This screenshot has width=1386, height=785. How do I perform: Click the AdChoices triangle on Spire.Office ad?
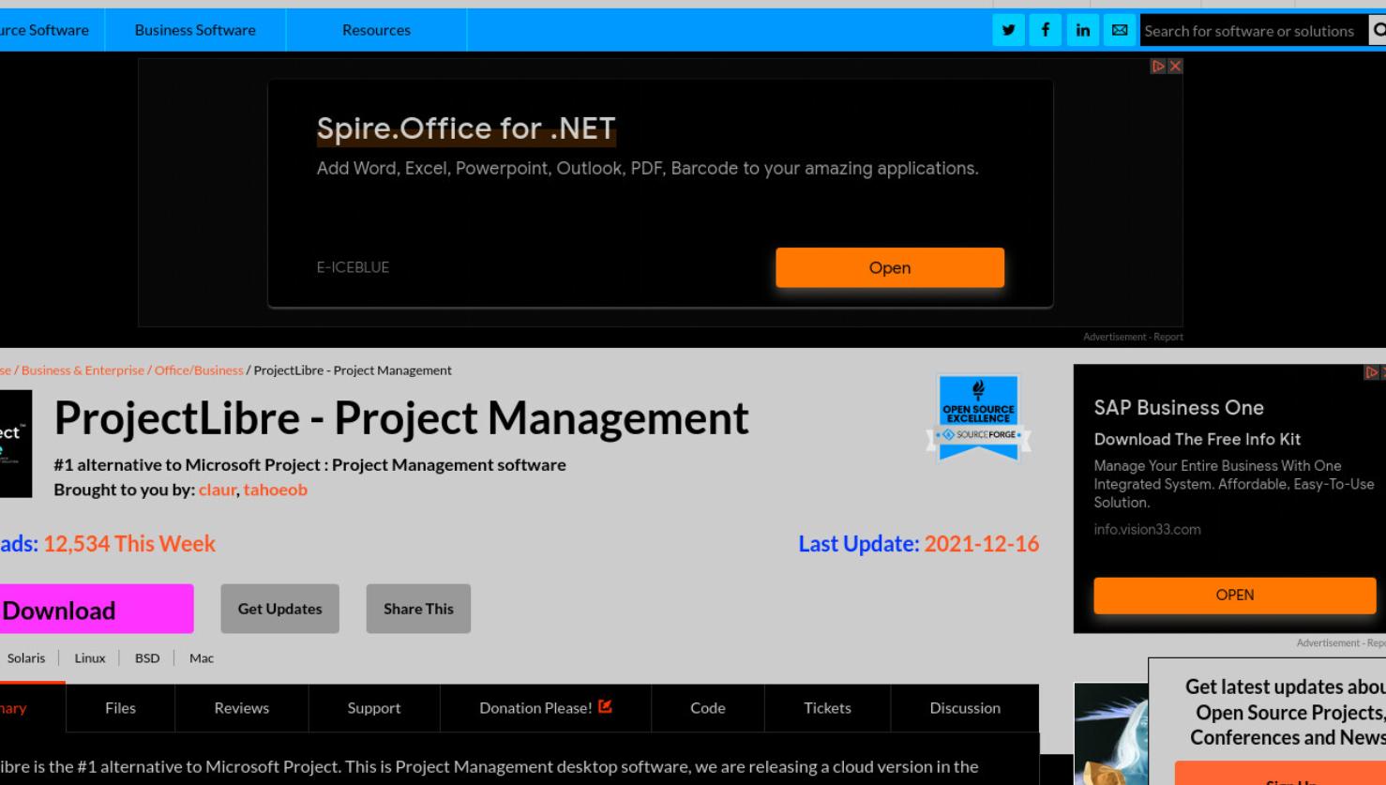pos(1159,67)
